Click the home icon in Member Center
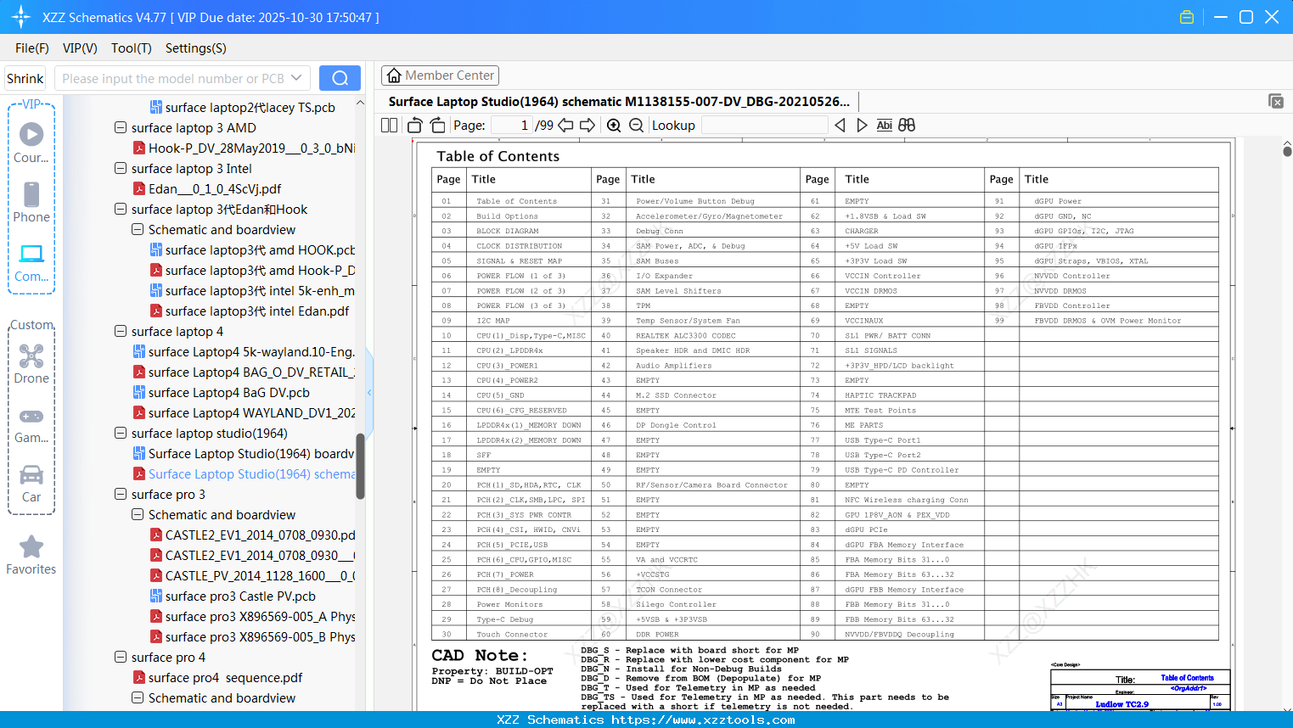The image size is (1293, 728). pos(394,76)
